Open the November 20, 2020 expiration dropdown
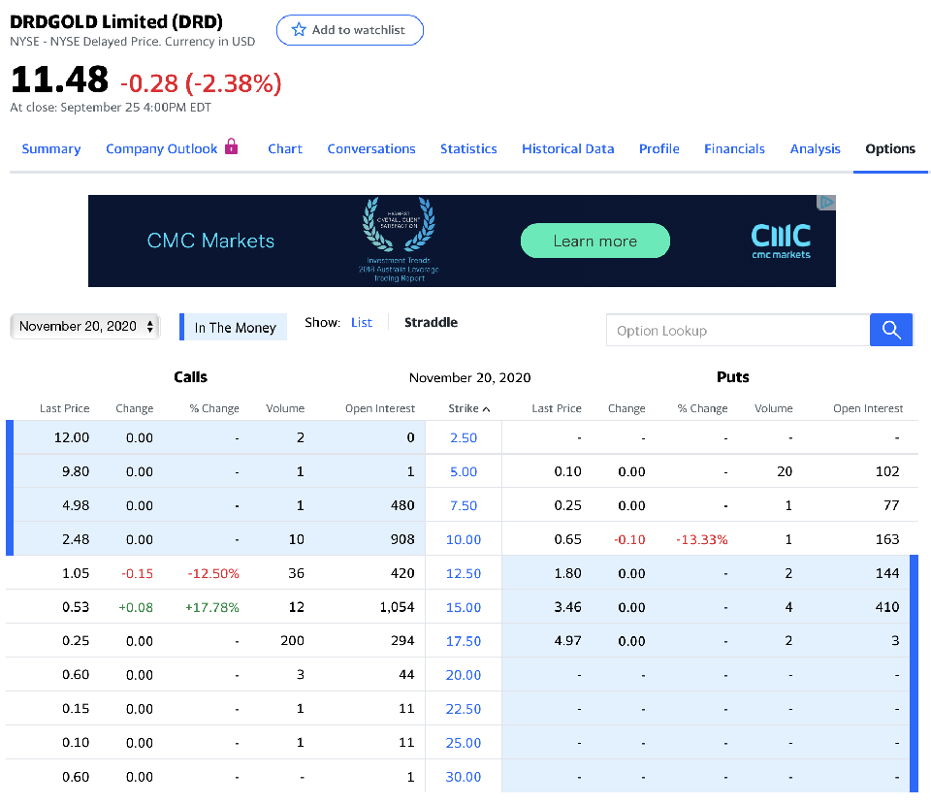The image size is (931, 804). [85, 327]
